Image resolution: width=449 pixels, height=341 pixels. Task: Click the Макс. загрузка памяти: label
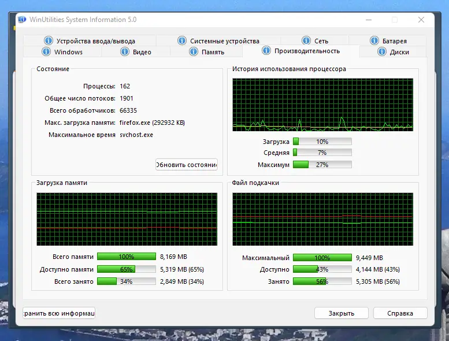[80, 123]
